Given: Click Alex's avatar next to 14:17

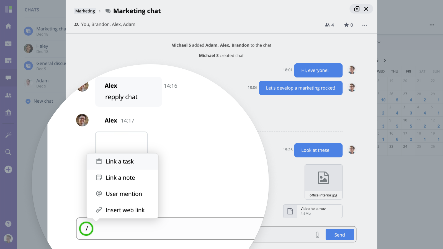Looking at the screenshot, I should (82, 120).
